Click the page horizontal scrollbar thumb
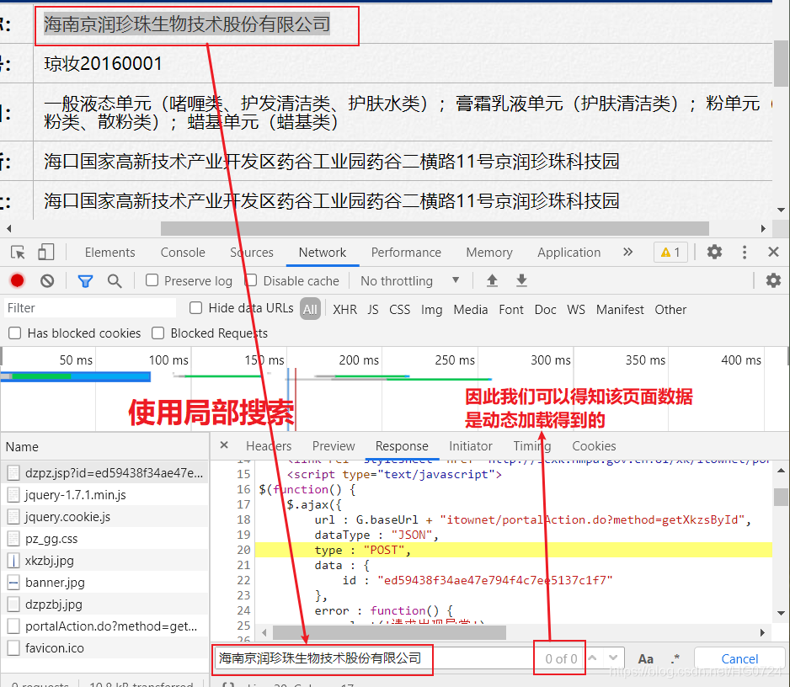 435,228
